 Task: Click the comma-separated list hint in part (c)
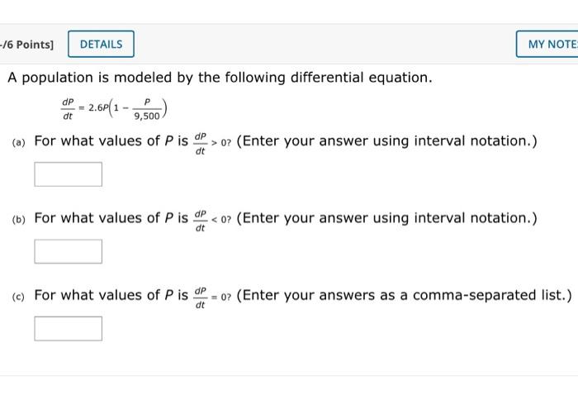coord(404,295)
